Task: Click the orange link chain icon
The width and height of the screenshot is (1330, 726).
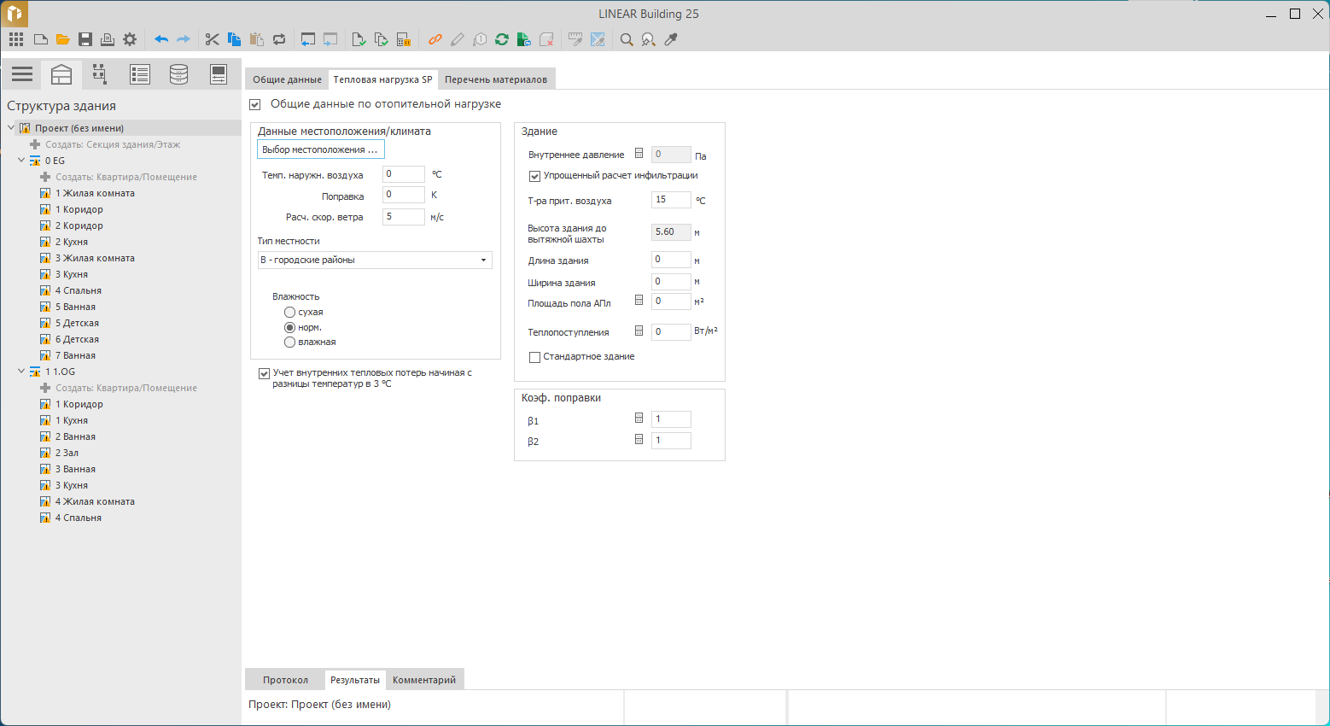Action: [x=435, y=39]
